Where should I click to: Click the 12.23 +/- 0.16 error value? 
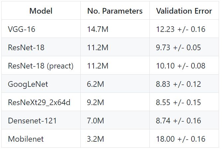pyautogui.click(x=181, y=29)
